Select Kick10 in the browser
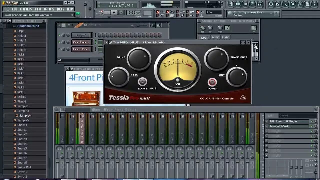This screenshot has height=180, width=320. (x=22, y=97)
